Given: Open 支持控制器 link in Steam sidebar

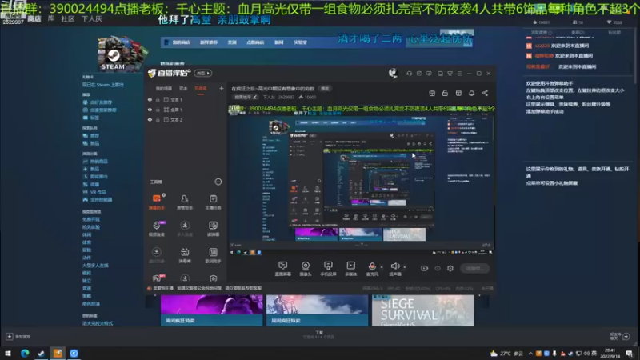Looking at the screenshot, I should coord(101,199).
